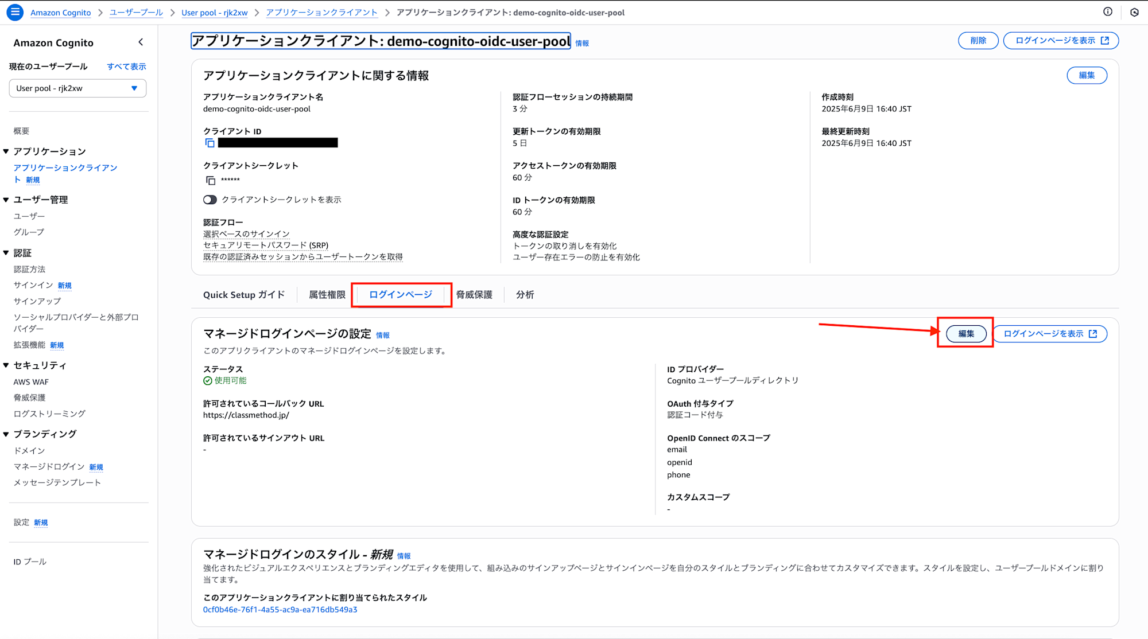
Task: Click the 認証コード付与 value
Action: click(x=695, y=415)
